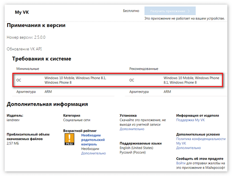The image size is (232, 176).
Task: Select the 'Обновление VK API' note
Action: pos(24,49)
